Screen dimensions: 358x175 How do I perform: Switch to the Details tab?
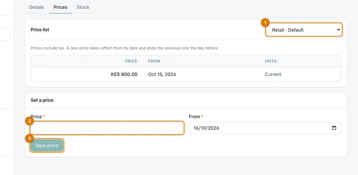pyautogui.click(x=36, y=7)
